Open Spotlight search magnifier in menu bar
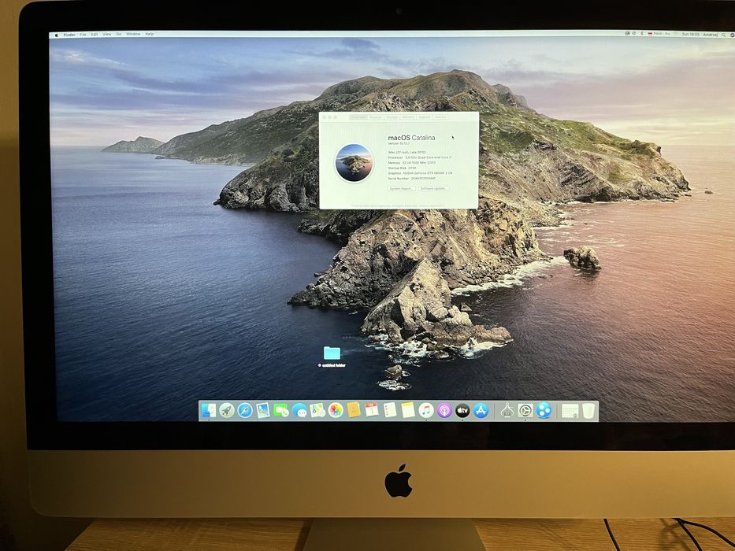The image size is (735, 551). (x=723, y=35)
